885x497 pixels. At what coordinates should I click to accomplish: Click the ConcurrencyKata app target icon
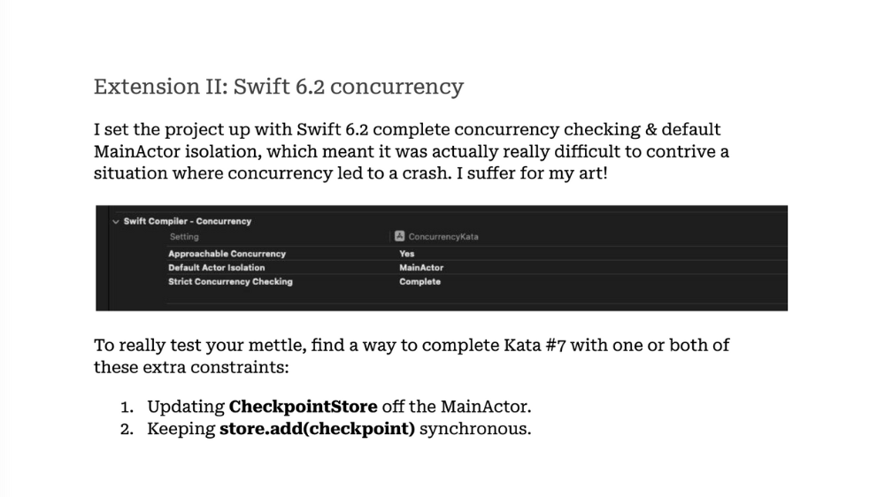pyautogui.click(x=400, y=237)
